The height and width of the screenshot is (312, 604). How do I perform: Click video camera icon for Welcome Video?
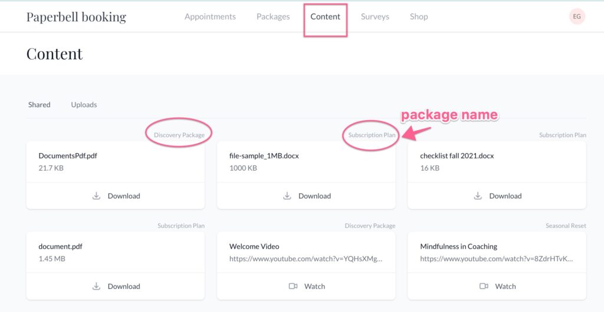(x=293, y=287)
